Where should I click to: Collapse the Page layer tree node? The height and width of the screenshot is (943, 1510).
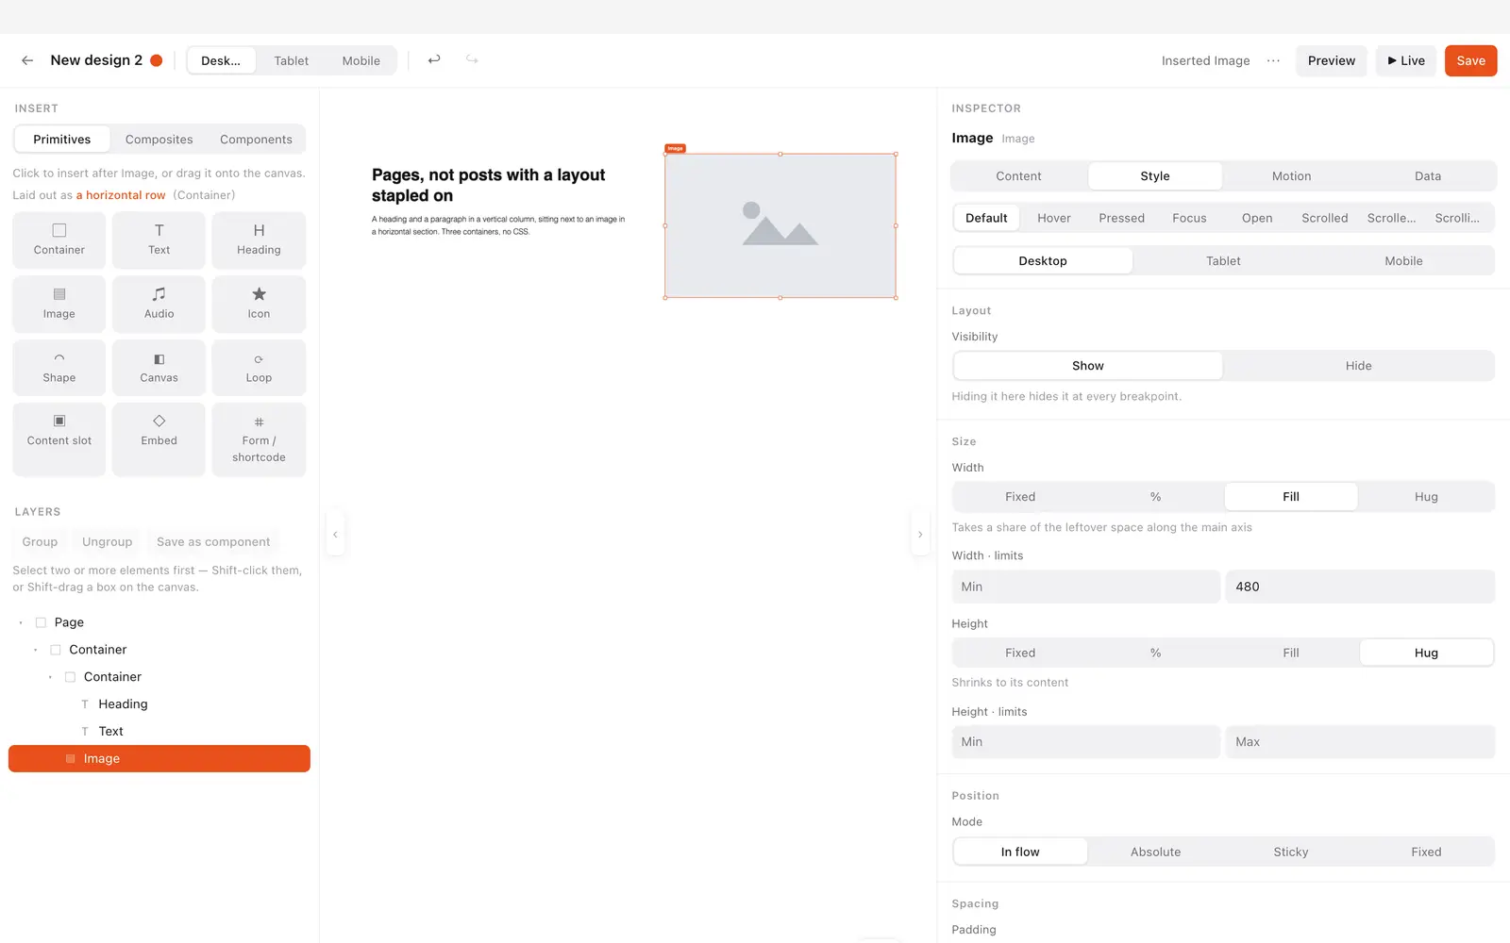21,622
